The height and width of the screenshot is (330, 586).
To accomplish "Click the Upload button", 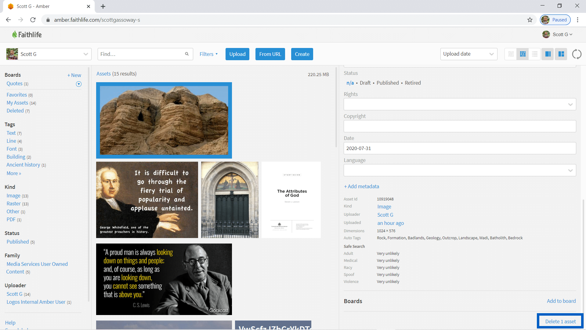I will pos(237,54).
